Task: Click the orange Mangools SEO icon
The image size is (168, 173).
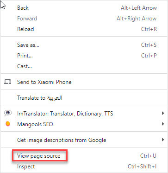Action: tap(8, 124)
